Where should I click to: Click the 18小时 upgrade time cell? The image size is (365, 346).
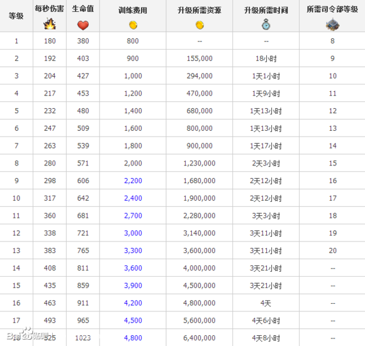pos(266,59)
